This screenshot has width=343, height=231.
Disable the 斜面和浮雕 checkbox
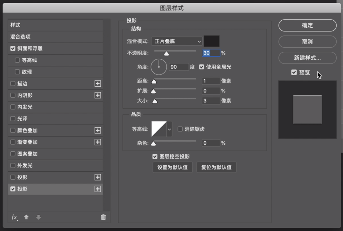13,49
